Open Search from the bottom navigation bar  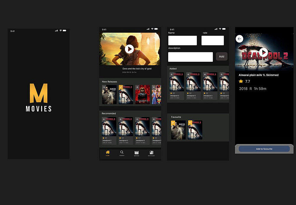(x=122, y=152)
